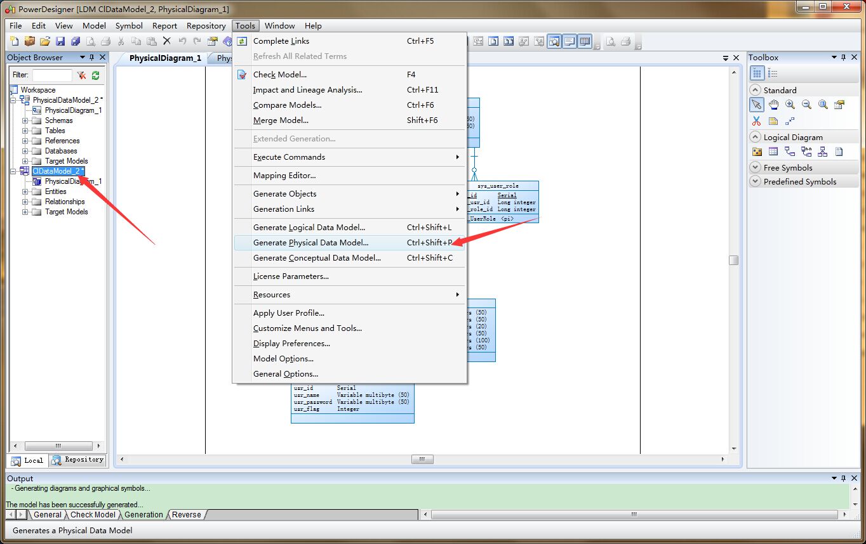Viewport: 866px width, 544px height.
Task: Expand the Tables tree folder
Action: pyautogui.click(x=25, y=131)
